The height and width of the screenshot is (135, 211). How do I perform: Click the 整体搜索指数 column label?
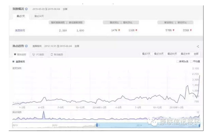pos(58,23)
